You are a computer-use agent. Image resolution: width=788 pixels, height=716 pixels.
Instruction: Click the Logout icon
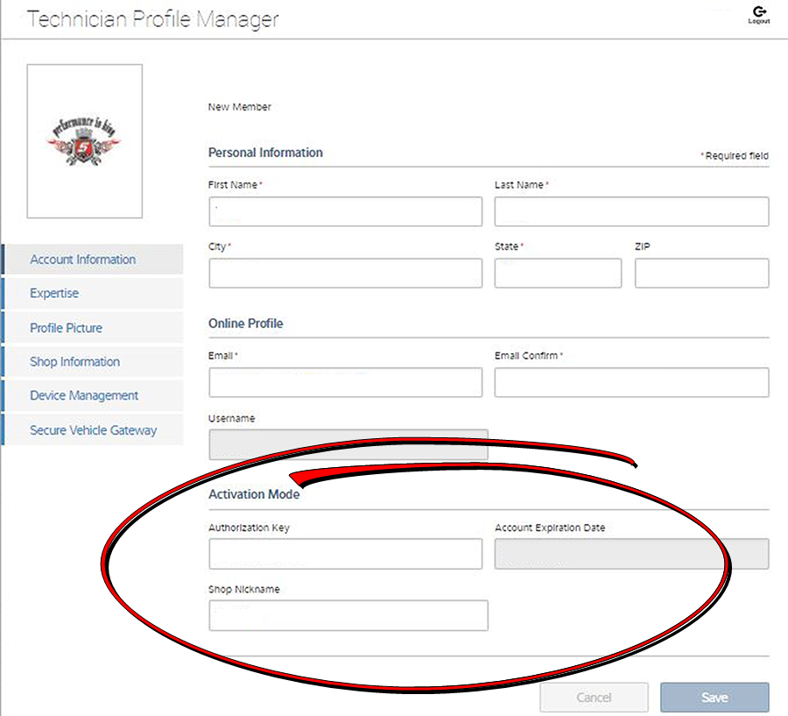point(758,14)
